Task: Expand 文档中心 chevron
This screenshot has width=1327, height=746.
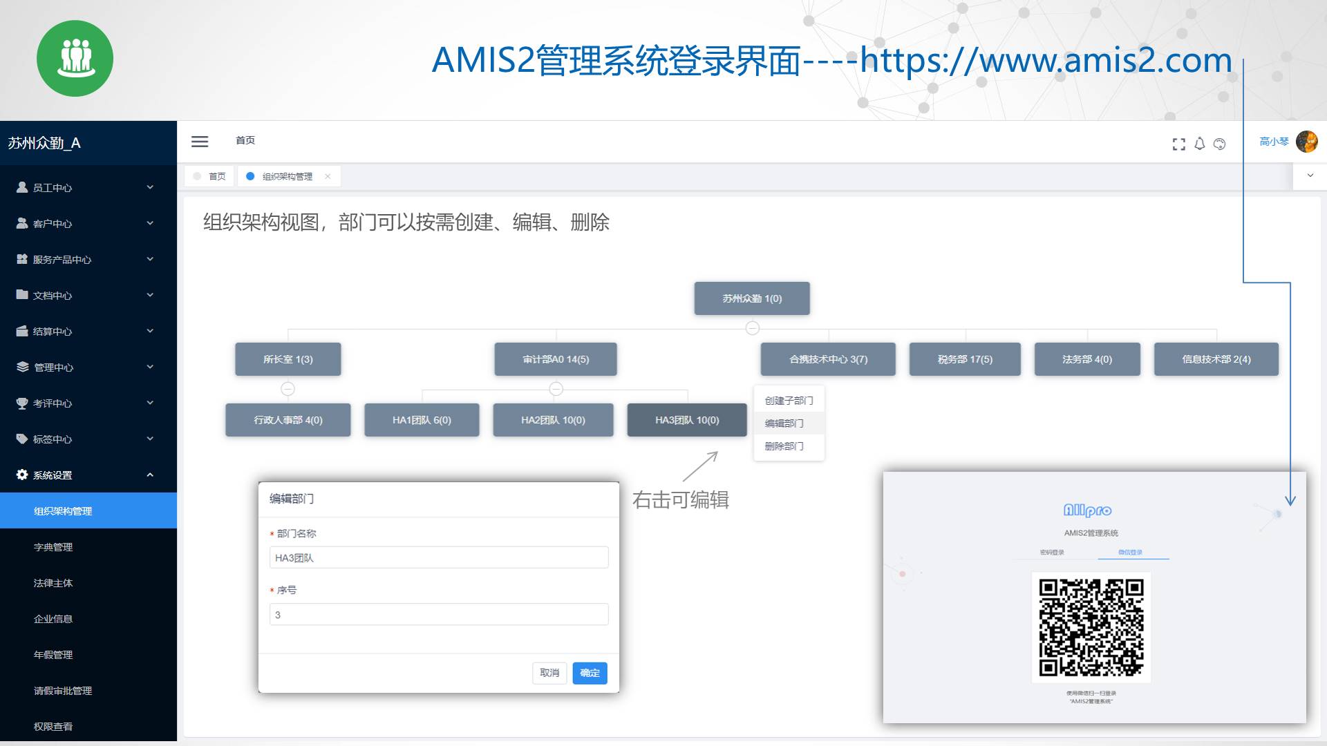Action: coord(150,295)
